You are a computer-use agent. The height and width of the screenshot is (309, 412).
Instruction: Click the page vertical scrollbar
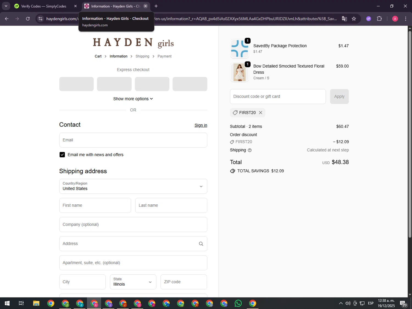tap(410, 134)
